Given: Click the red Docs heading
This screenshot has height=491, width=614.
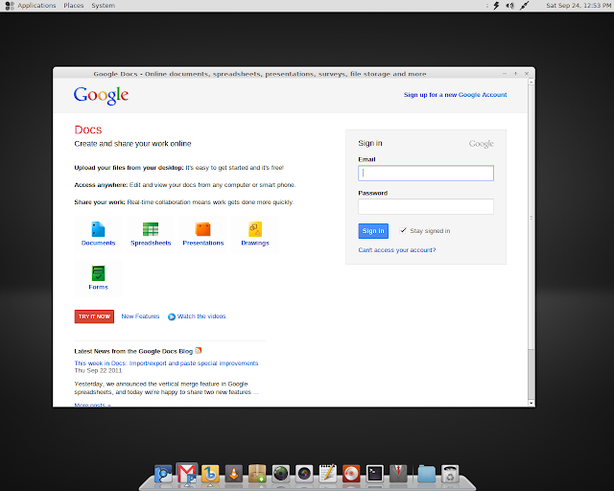Looking at the screenshot, I should [88, 129].
